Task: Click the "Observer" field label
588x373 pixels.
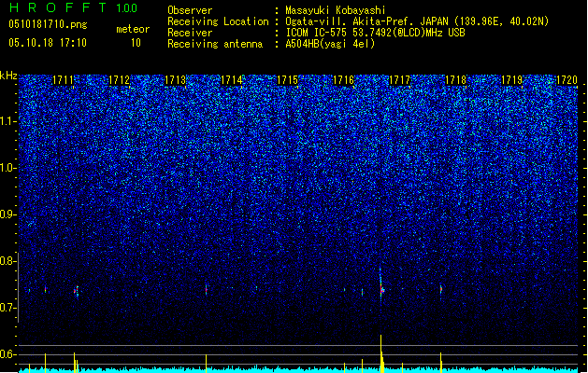Action: click(190, 10)
